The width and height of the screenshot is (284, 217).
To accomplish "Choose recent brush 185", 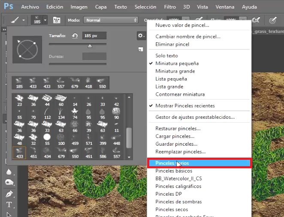I will pos(19,82).
